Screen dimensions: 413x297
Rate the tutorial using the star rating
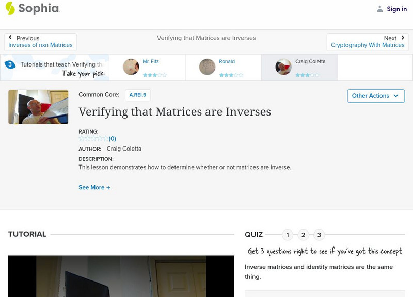[93, 138]
